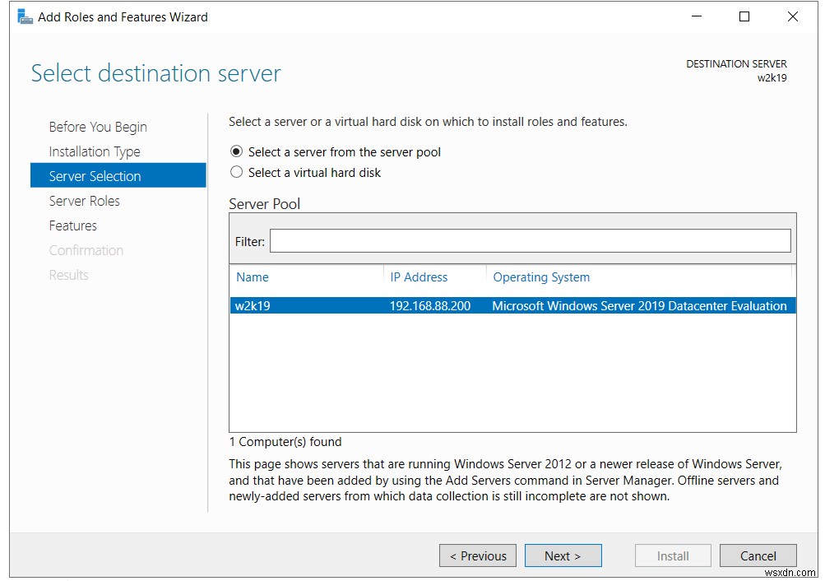
Task: Sort servers by the IP Address column
Action: 419,277
